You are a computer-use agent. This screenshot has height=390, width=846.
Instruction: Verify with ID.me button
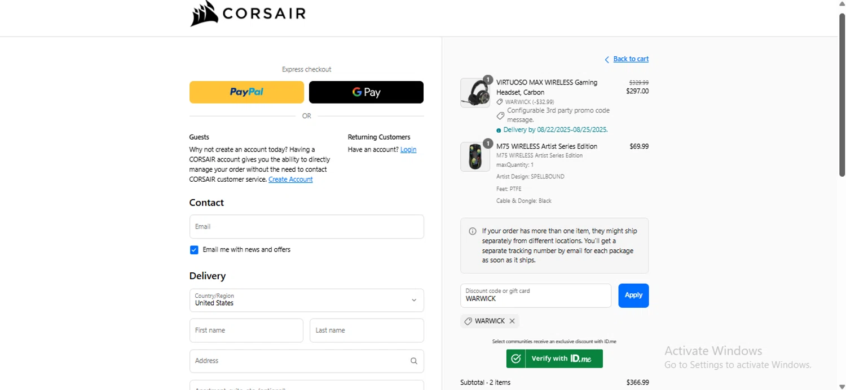[554, 358]
